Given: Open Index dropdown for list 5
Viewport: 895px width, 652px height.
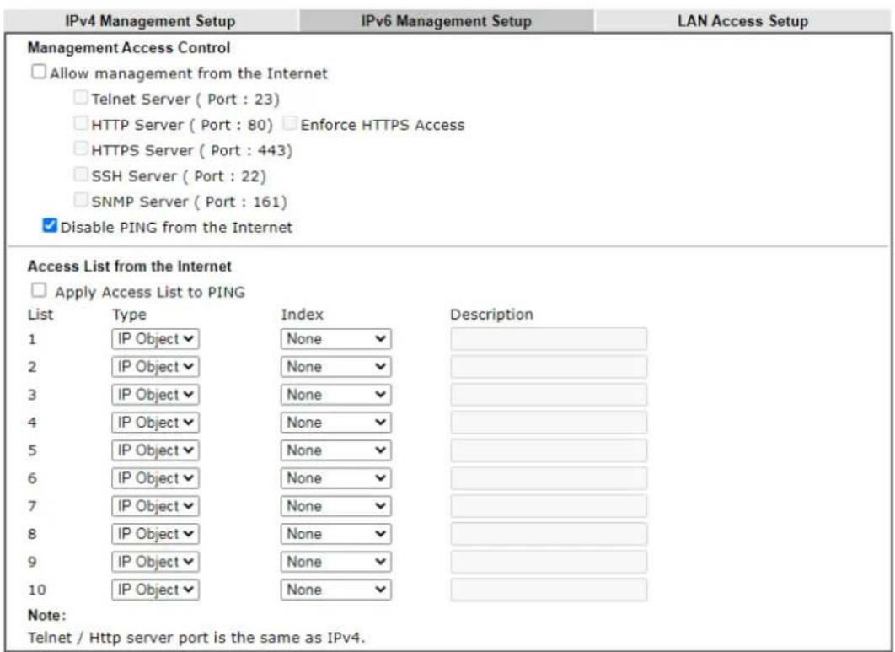Looking at the screenshot, I should (335, 450).
